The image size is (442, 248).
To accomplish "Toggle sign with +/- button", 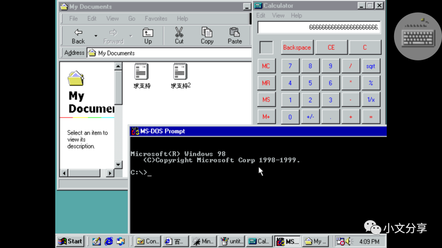I will 310,117.
